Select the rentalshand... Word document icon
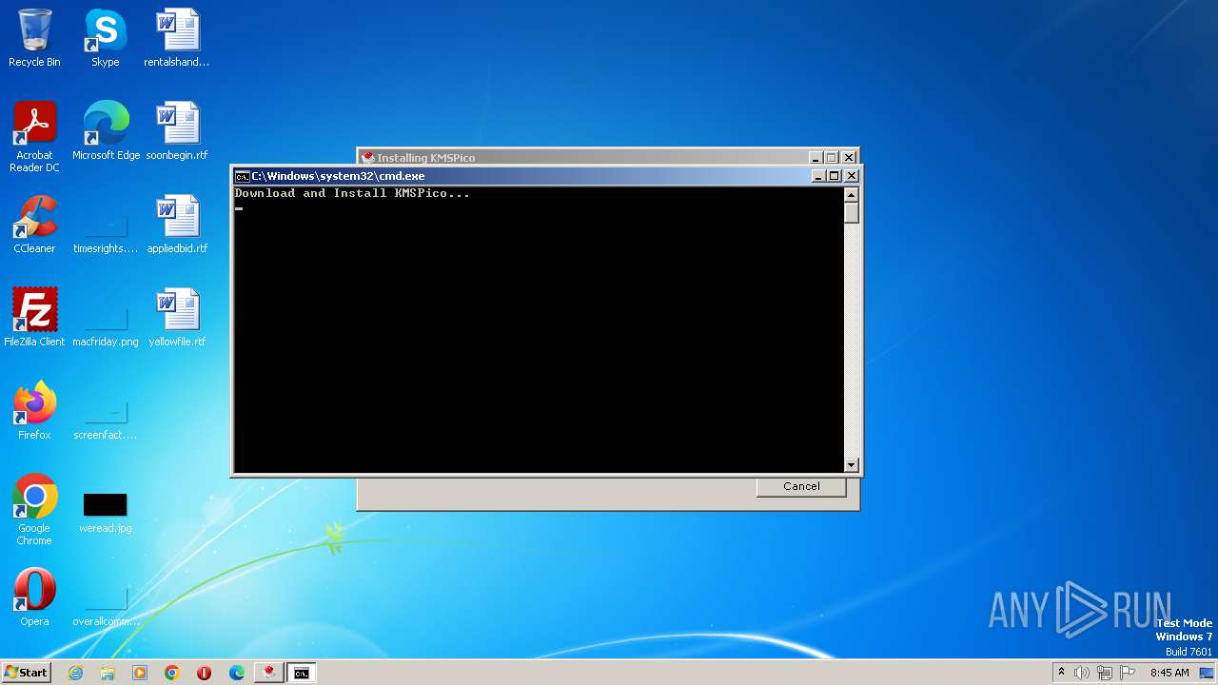1218x685 pixels. pyautogui.click(x=177, y=38)
